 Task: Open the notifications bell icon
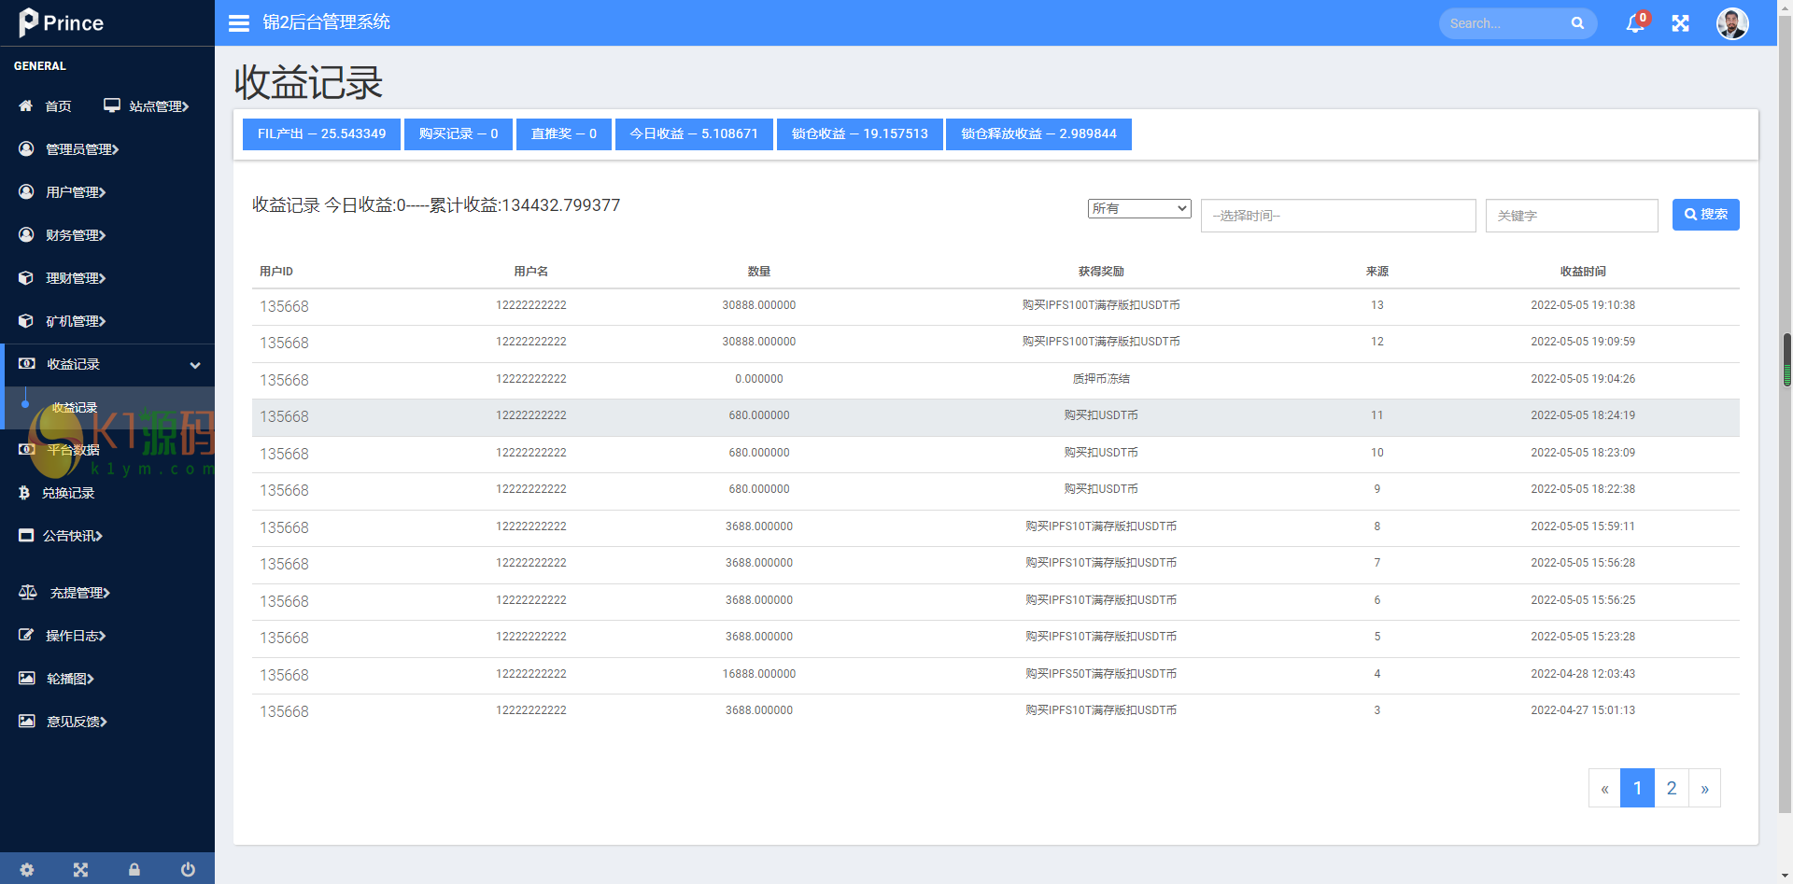1634,23
